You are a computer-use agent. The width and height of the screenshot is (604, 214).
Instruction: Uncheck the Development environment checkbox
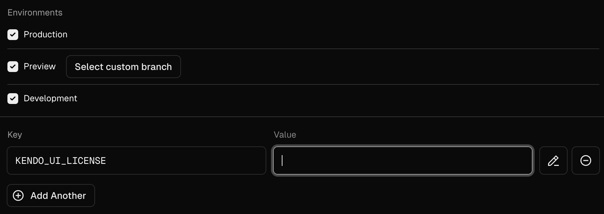click(x=13, y=99)
